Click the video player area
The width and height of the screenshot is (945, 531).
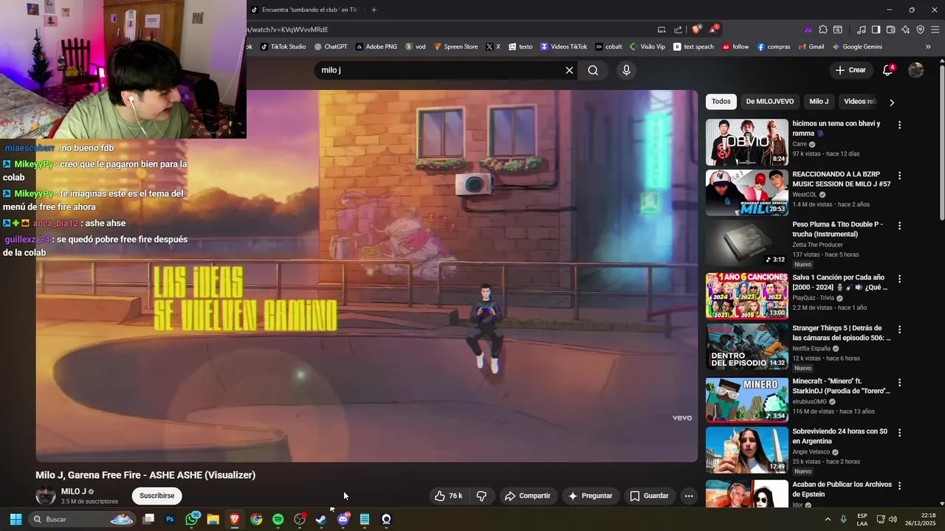(x=367, y=276)
